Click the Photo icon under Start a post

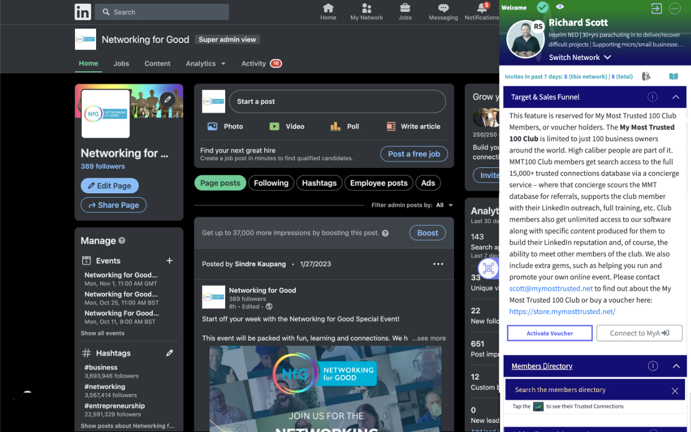click(213, 126)
